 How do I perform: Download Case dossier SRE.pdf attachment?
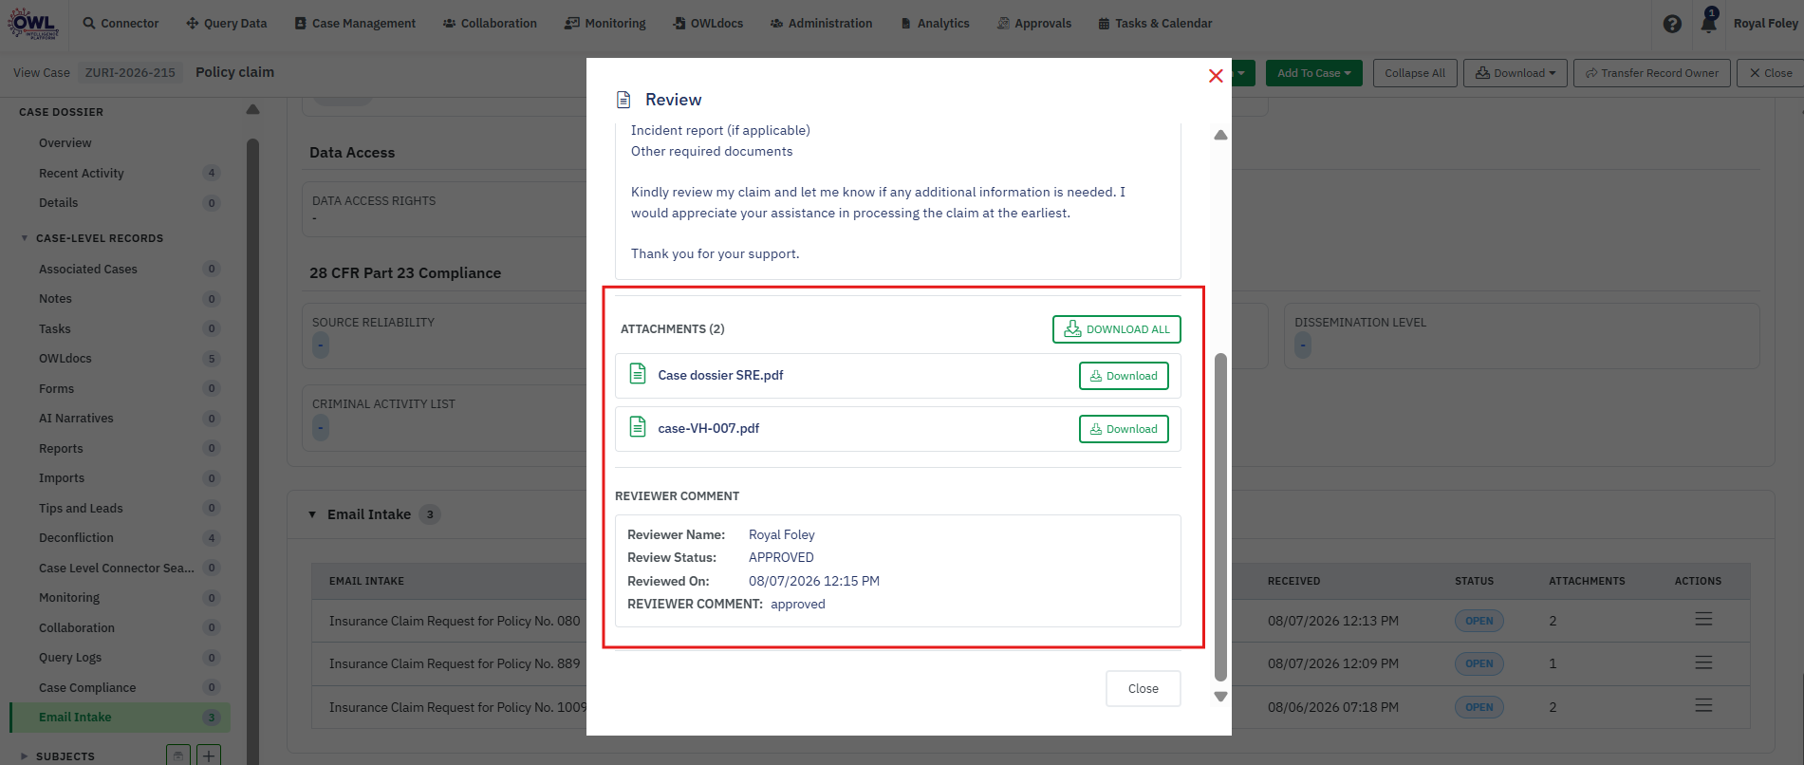pyautogui.click(x=1124, y=376)
